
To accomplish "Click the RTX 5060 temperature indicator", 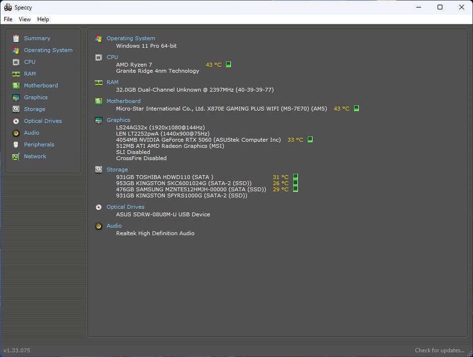I will pyautogui.click(x=310, y=140).
